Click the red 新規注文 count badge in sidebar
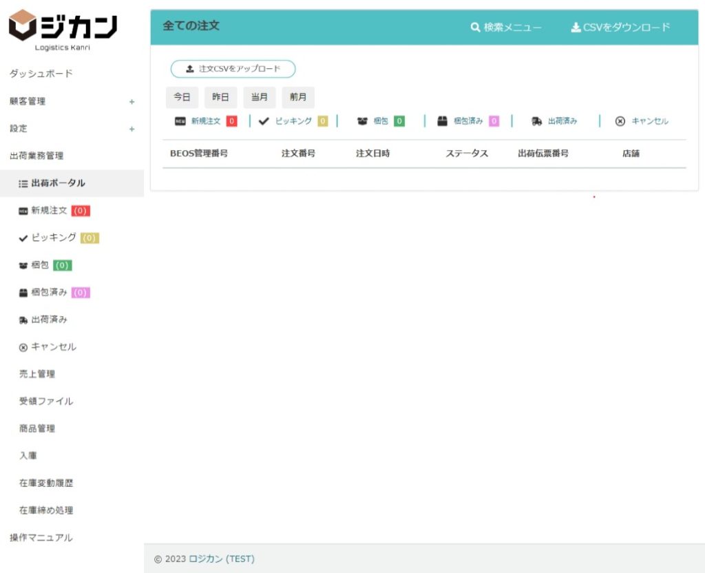 (x=81, y=211)
